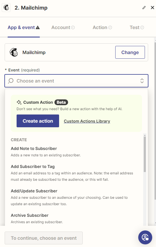Image resolution: width=156 pixels, height=247 pixels.
Task: Click the clock icon next to Action
Action: point(110,28)
